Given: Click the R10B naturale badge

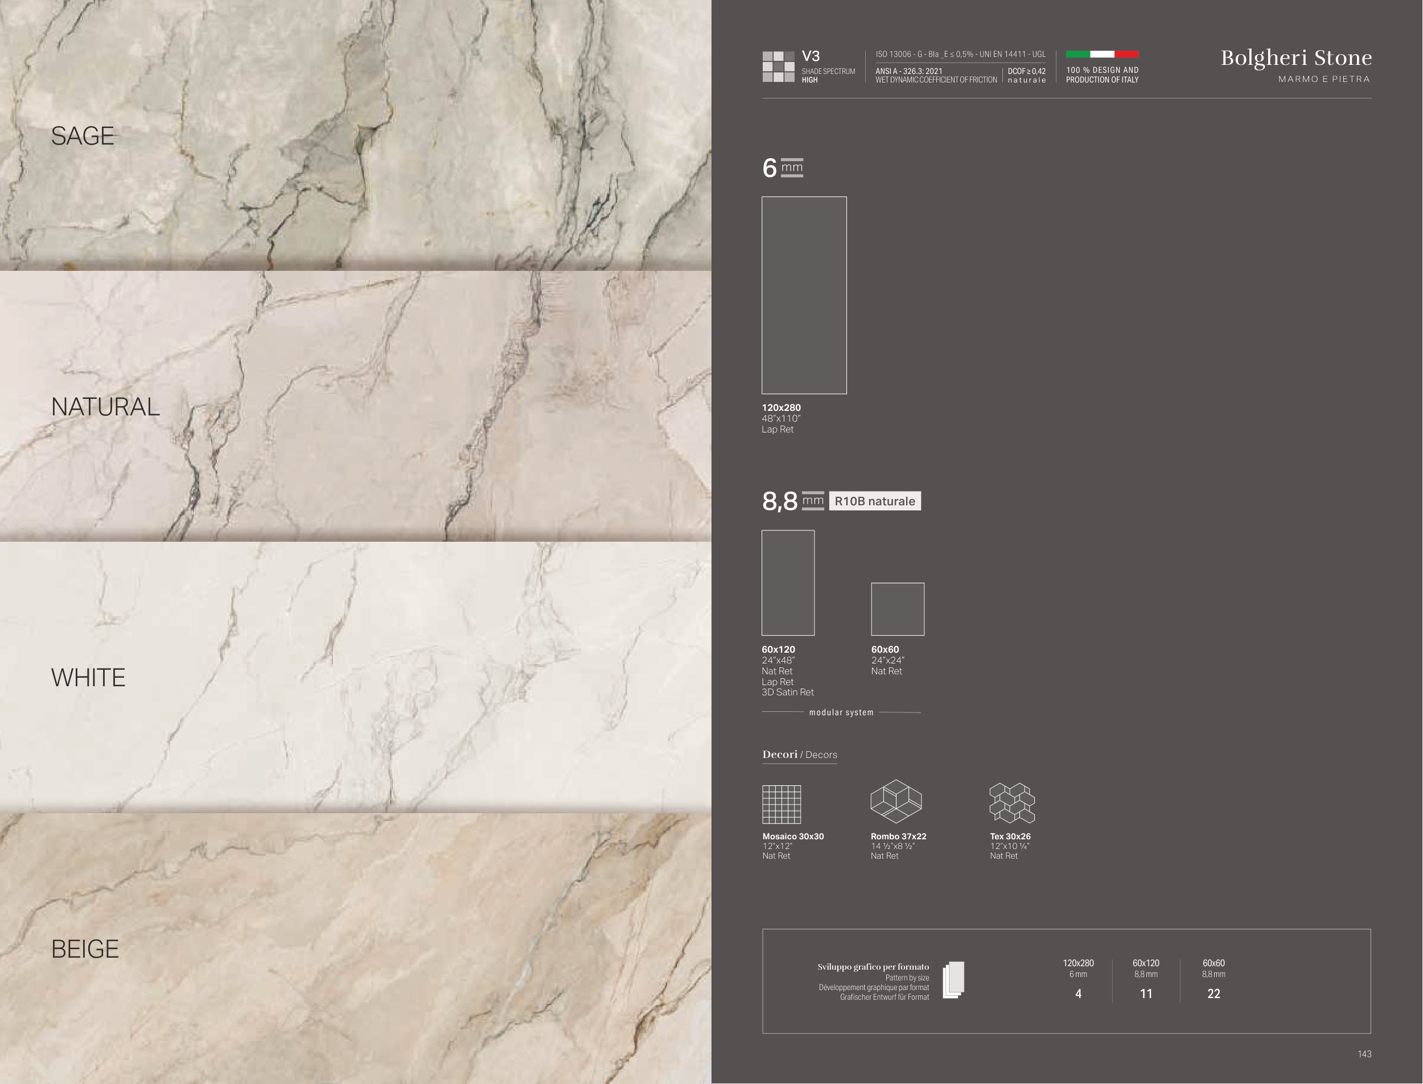Looking at the screenshot, I should 874,501.
